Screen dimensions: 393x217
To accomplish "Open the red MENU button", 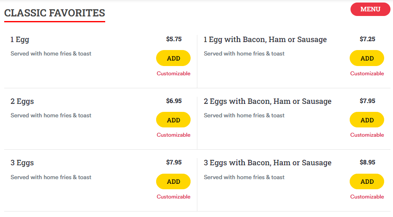I will point(370,9).
